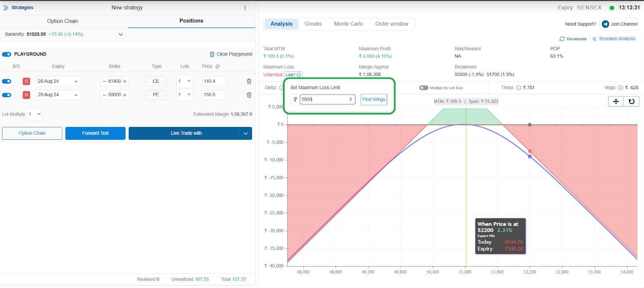
Task: Open the LIMIT info icon under Maximum Loss
Action: pyautogui.click(x=299, y=75)
